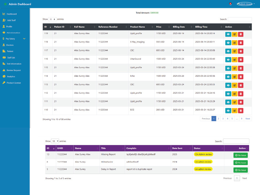Edit the ECG billing row 110
Image resolution: width=260 pixels, height=195 pixels.
235,110
